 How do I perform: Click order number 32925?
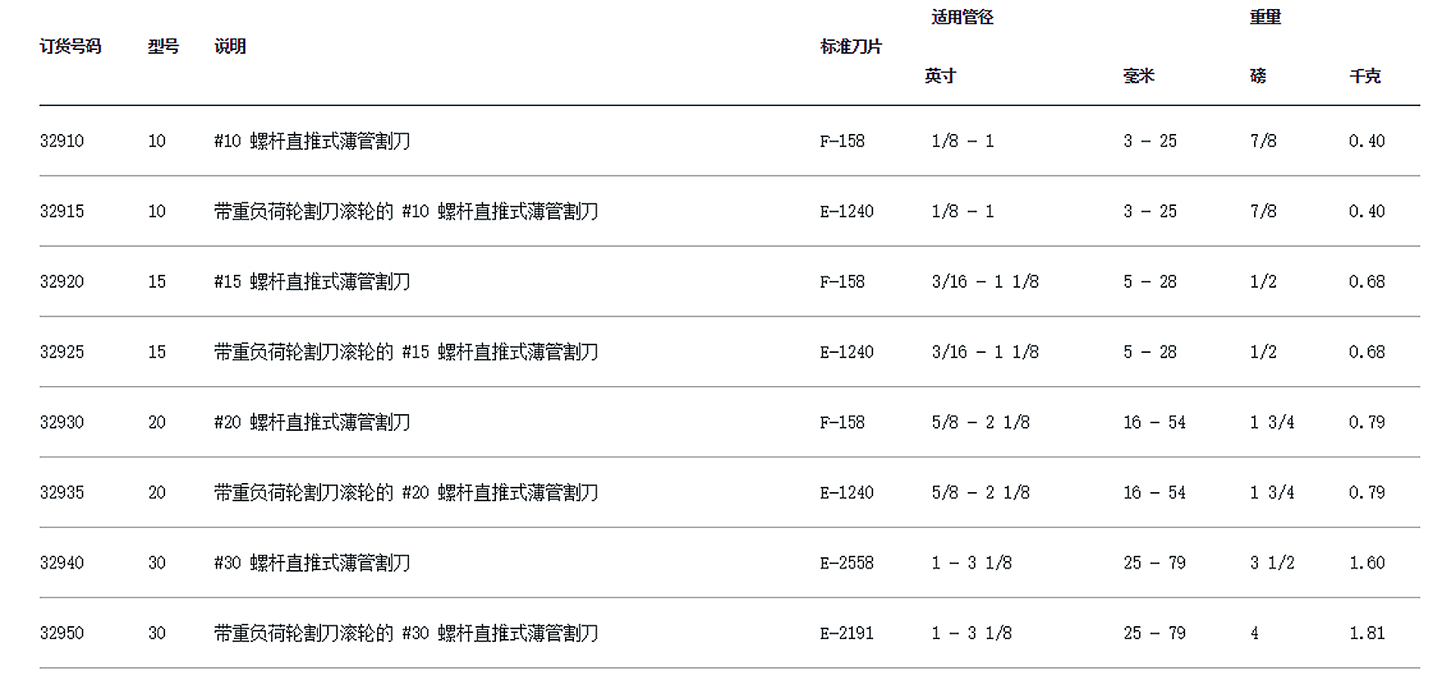(62, 352)
